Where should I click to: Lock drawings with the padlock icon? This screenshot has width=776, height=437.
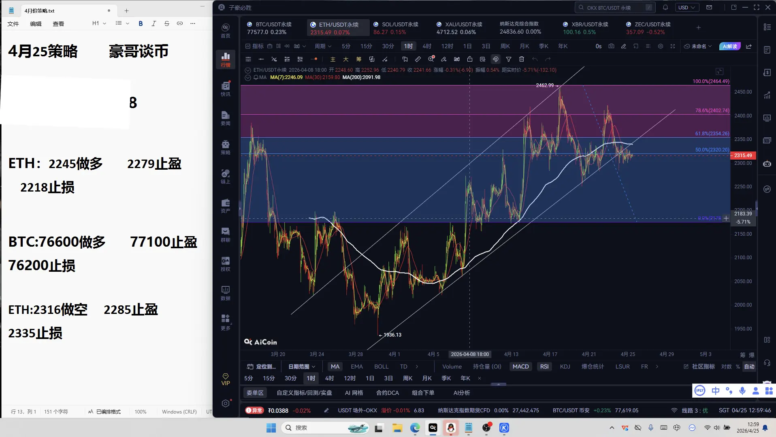[470, 59]
